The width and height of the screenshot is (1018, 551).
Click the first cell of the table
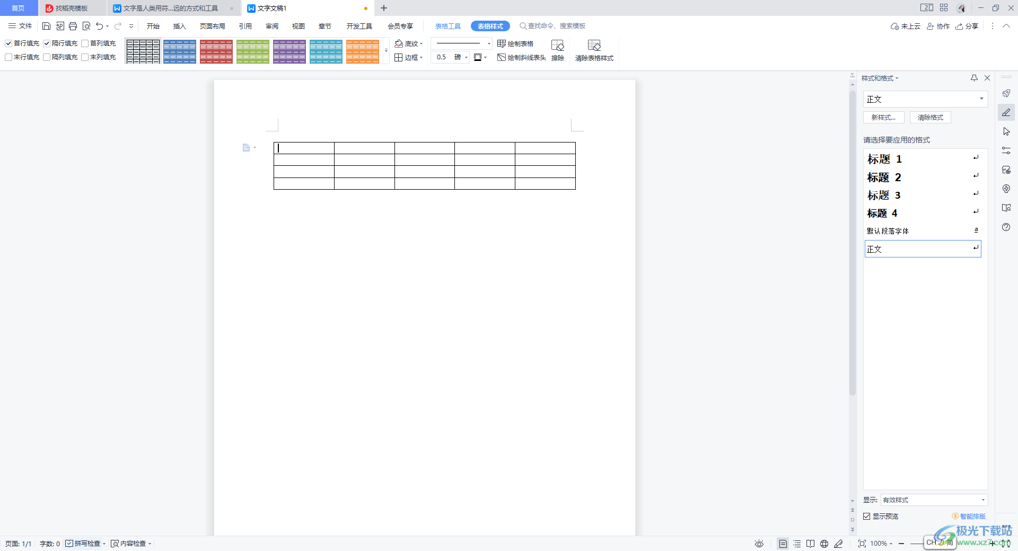click(304, 148)
